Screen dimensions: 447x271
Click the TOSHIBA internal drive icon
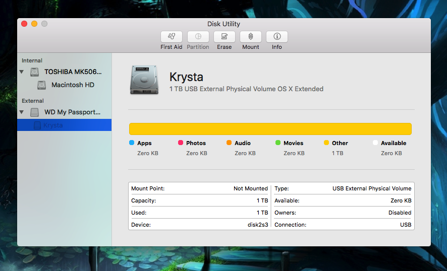(34, 72)
